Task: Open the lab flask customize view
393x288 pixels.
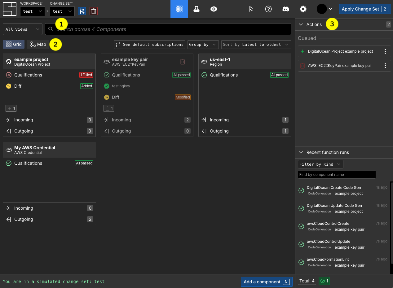Action: coord(196,9)
